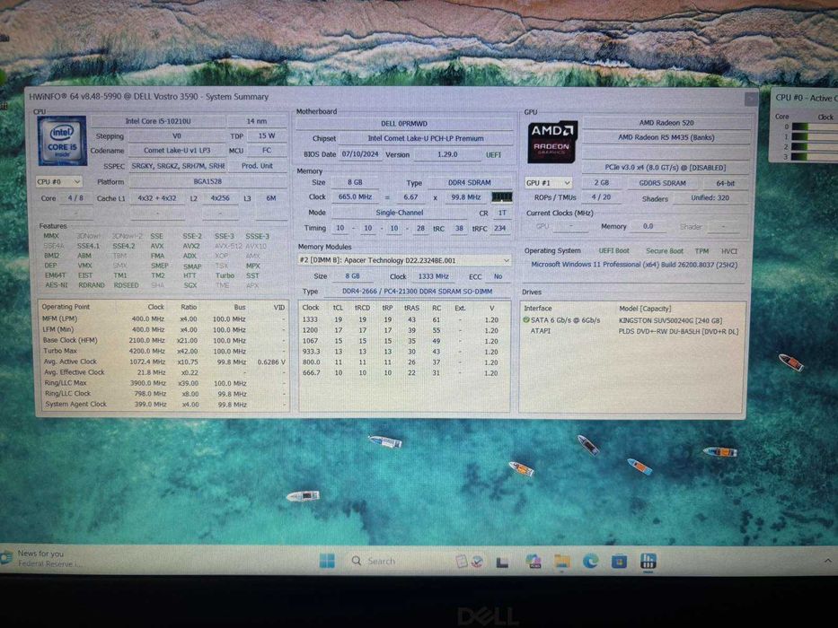Screen dimensions: 838x628
Task: Select the Codename value Comet Lake-U v1 LP3
Action: point(177,151)
